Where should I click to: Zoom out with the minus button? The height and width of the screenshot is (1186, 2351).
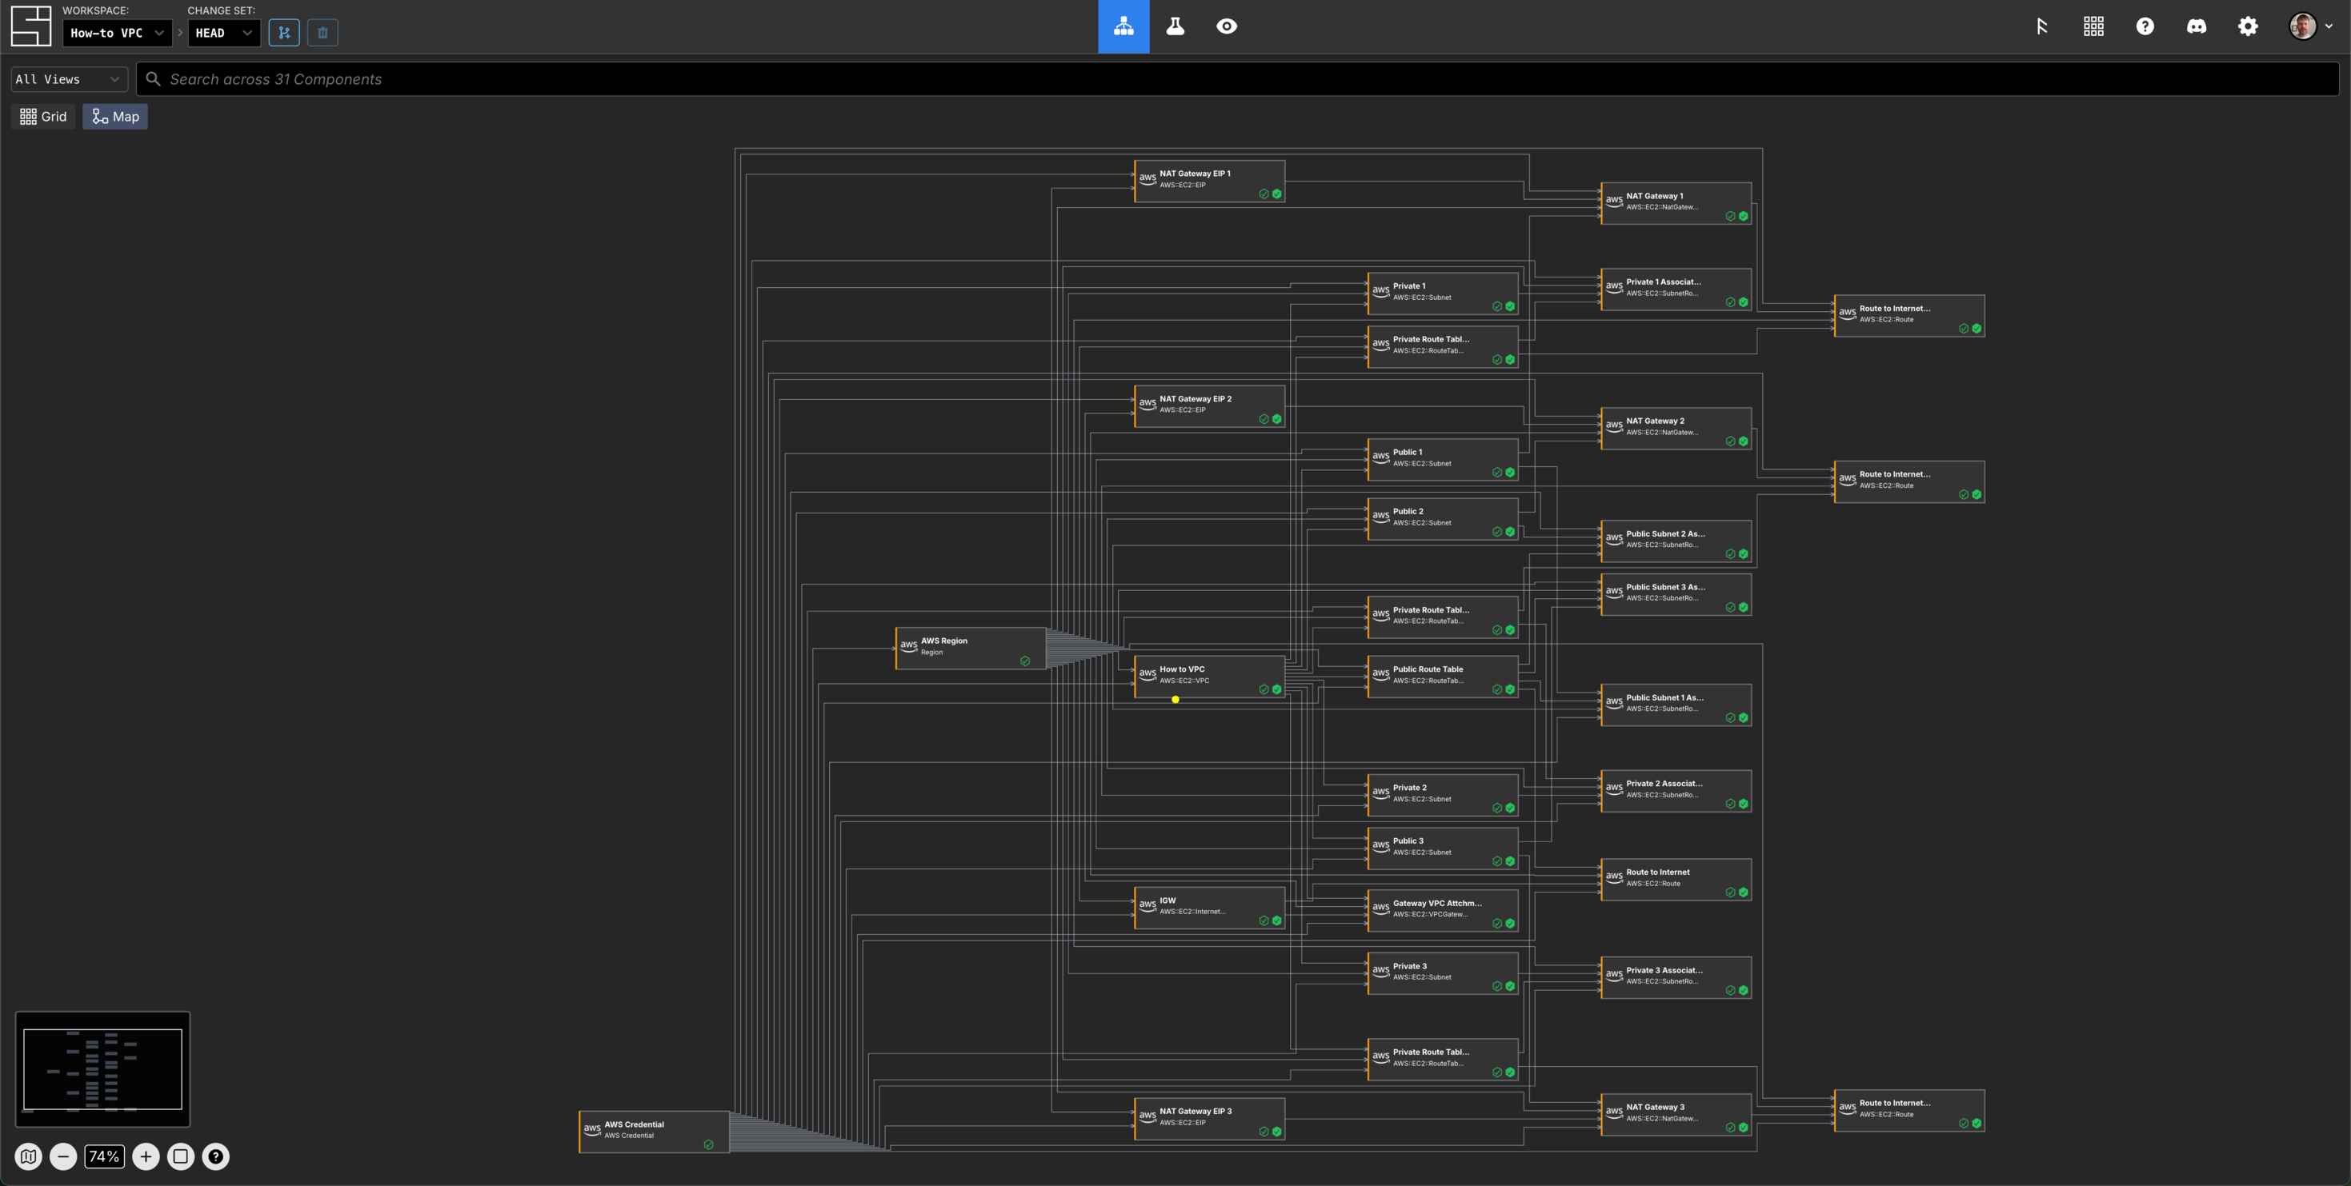click(63, 1156)
